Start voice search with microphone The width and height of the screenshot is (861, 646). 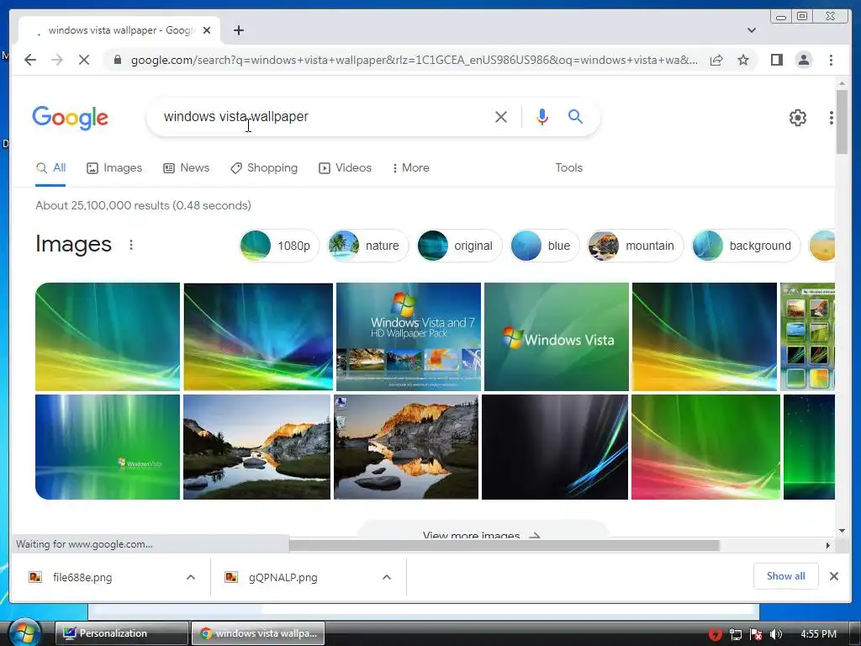pos(542,116)
